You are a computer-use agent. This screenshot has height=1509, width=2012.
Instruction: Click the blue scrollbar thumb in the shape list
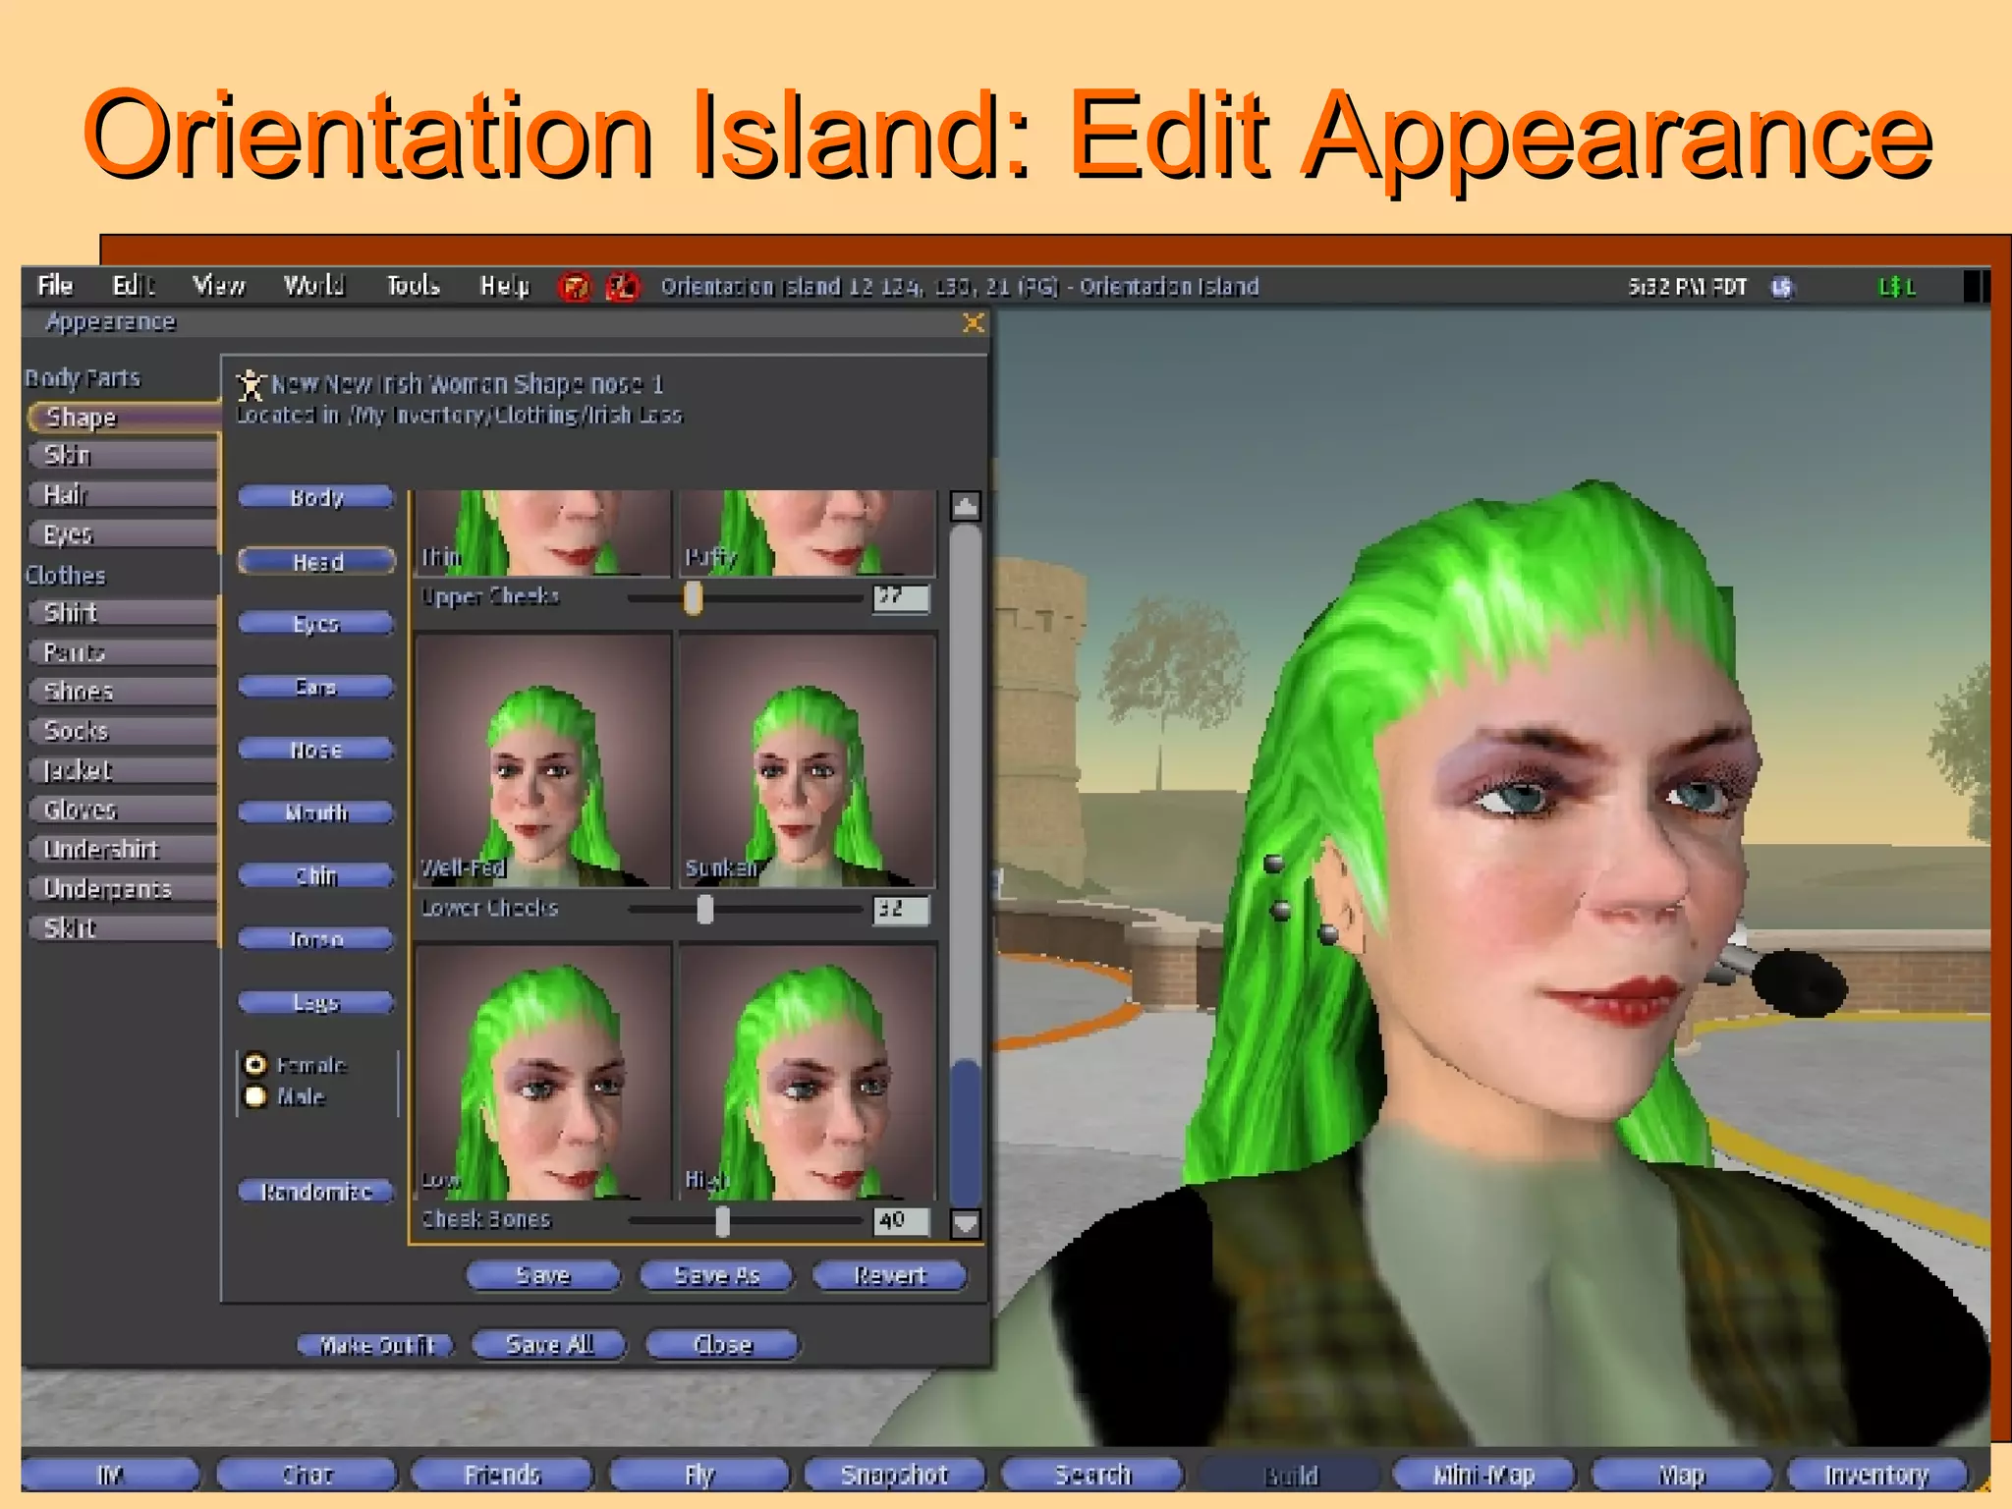966,1132
